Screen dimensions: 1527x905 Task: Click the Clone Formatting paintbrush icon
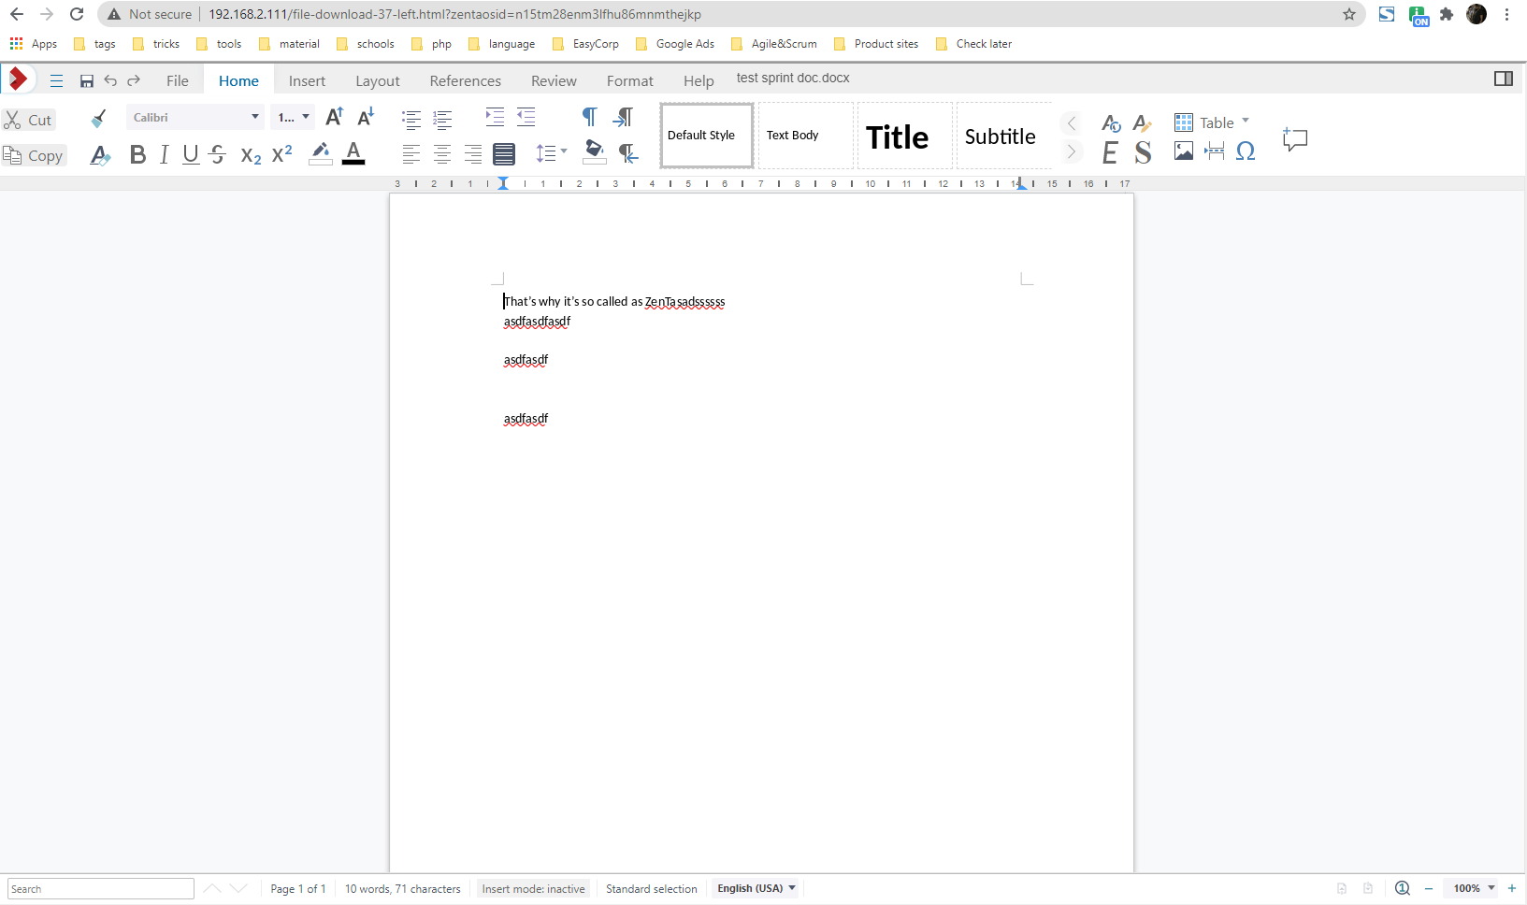(x=98, y=118)
